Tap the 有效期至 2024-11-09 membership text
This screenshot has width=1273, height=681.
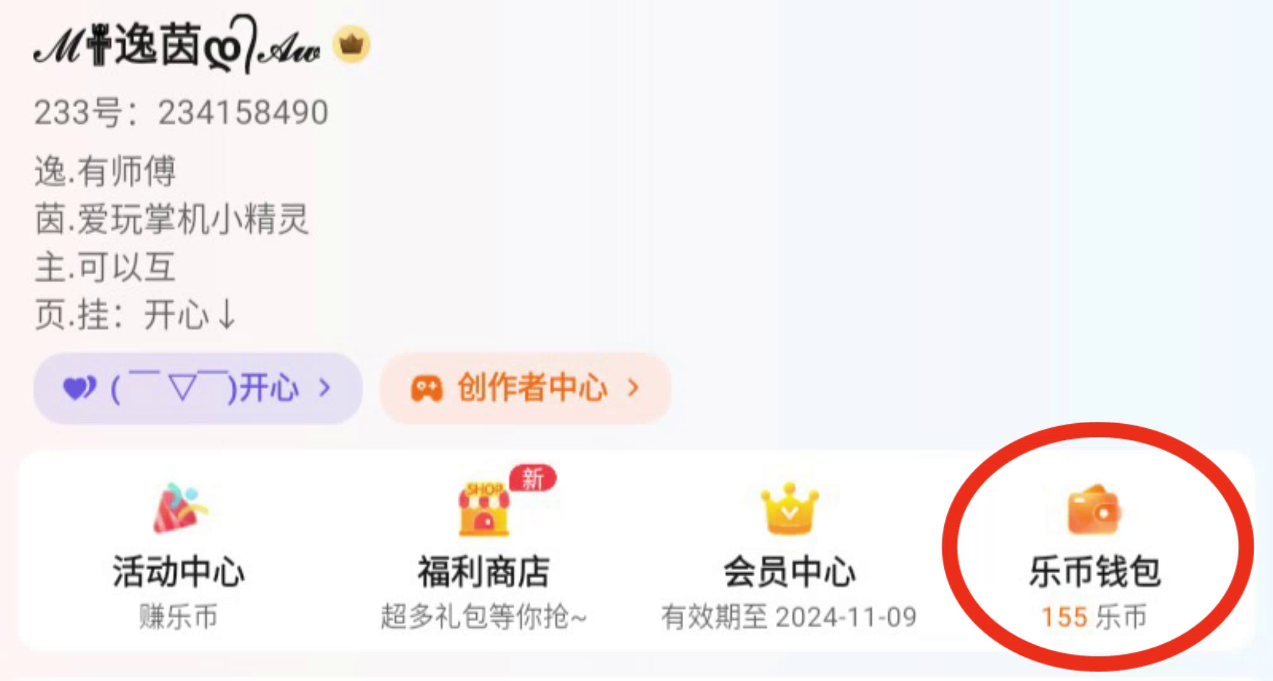789,617
